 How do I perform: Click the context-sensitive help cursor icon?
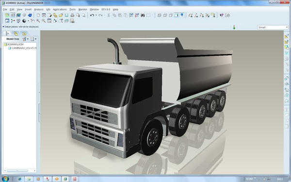coord(222,15)
